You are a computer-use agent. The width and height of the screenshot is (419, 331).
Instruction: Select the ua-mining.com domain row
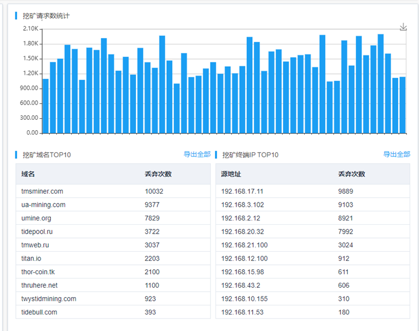pos(43,205)
